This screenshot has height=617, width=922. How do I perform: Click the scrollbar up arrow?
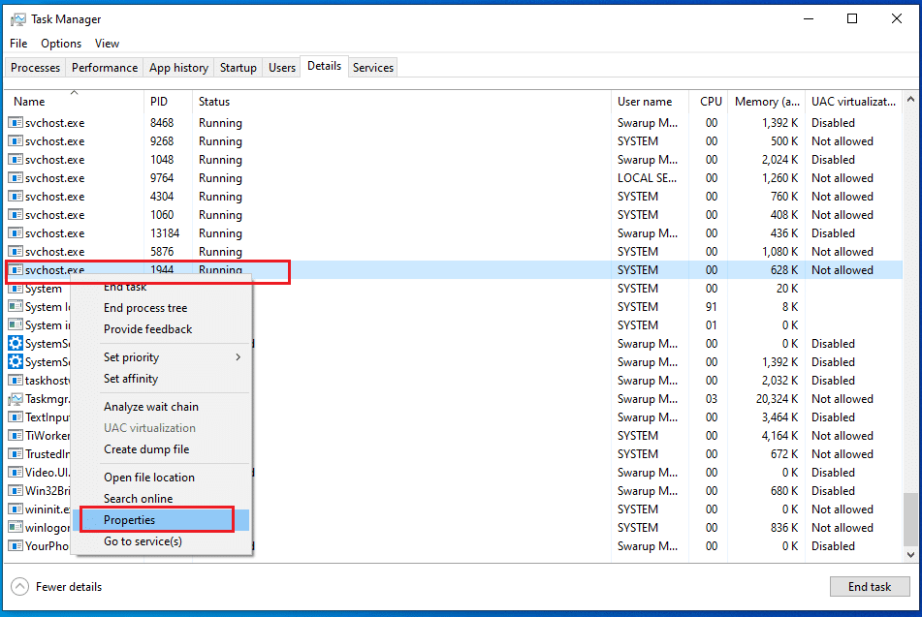coord(910,100)
